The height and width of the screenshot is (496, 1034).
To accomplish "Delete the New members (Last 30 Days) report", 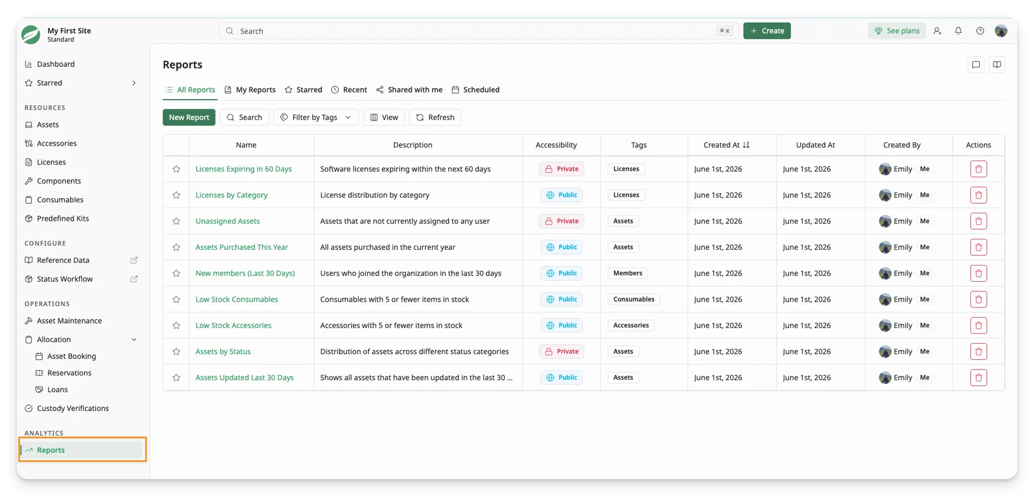I will (979, 274).
